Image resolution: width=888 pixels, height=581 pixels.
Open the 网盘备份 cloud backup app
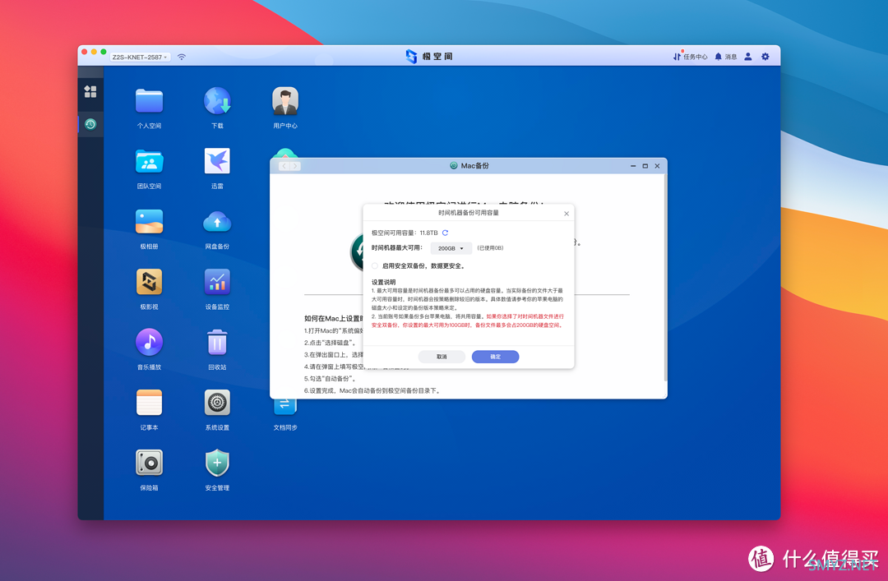coord(217,228)
